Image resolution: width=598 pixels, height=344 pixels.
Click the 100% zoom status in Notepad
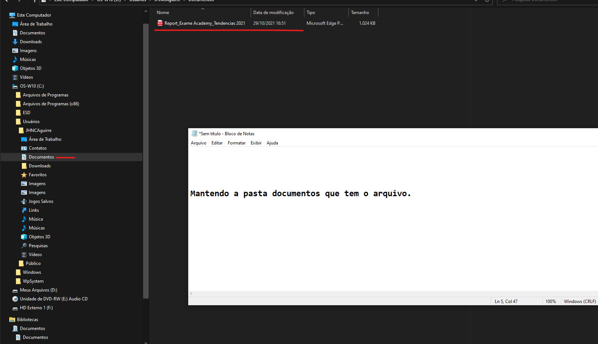point(551,302)
